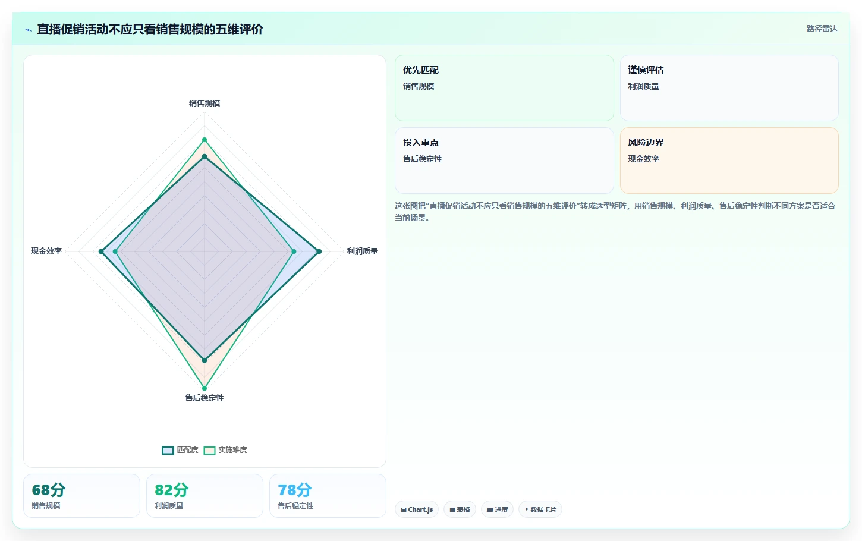Image resolution: width=862 pixels, height=541 pixels.
Task: Click the 匹配度 legend label
Action: 187,450
